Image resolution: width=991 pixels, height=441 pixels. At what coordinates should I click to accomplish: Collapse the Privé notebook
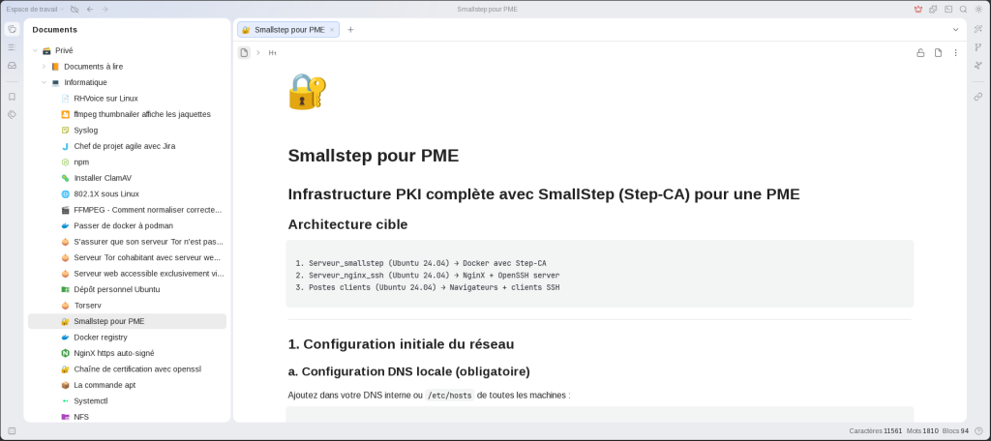pos(36,50)
